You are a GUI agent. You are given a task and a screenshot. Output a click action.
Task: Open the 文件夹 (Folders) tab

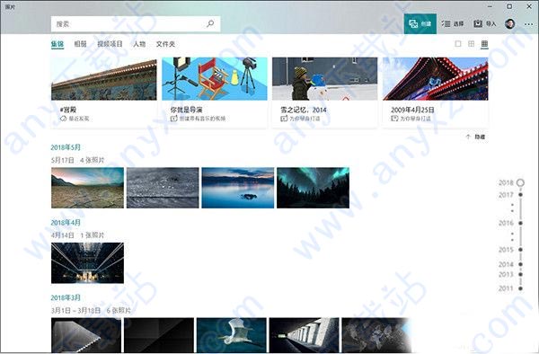point(165,44)
